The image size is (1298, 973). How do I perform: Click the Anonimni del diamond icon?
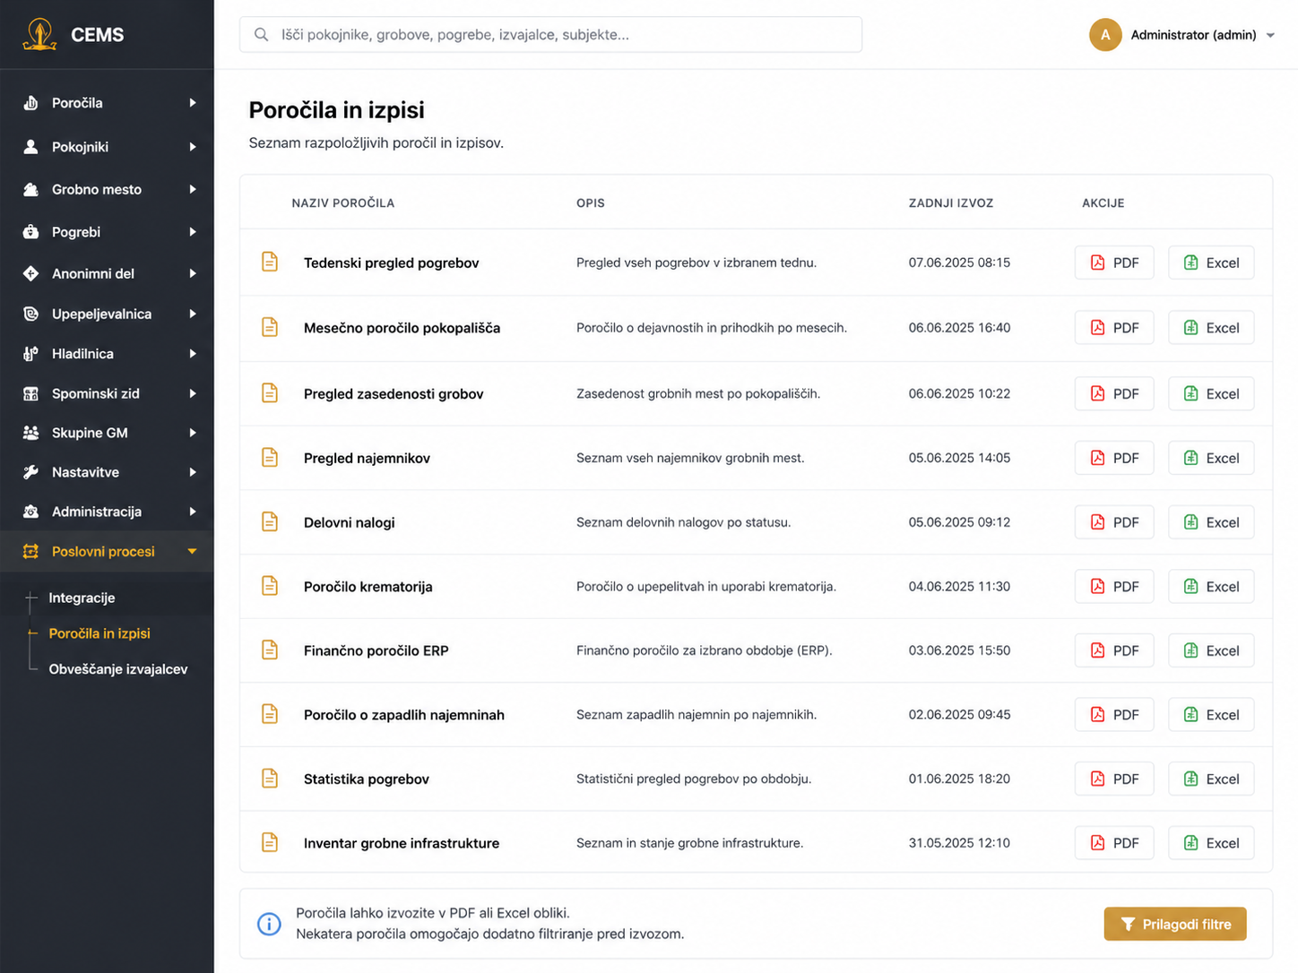point(30,273)
